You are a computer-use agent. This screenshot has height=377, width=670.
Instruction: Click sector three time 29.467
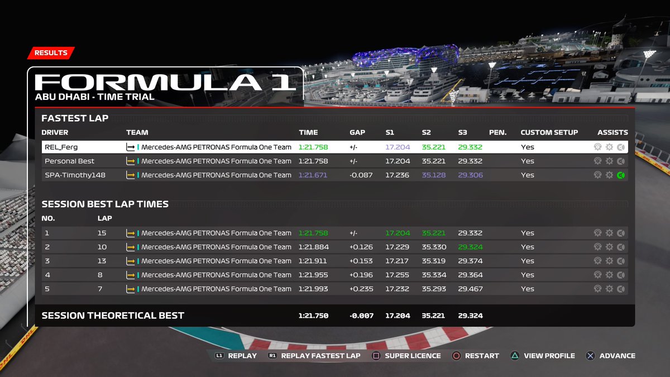click(470, 289)
